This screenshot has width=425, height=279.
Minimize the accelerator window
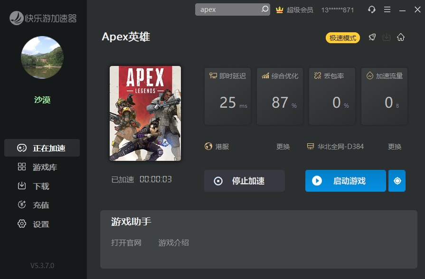click(x=403, y=10)
